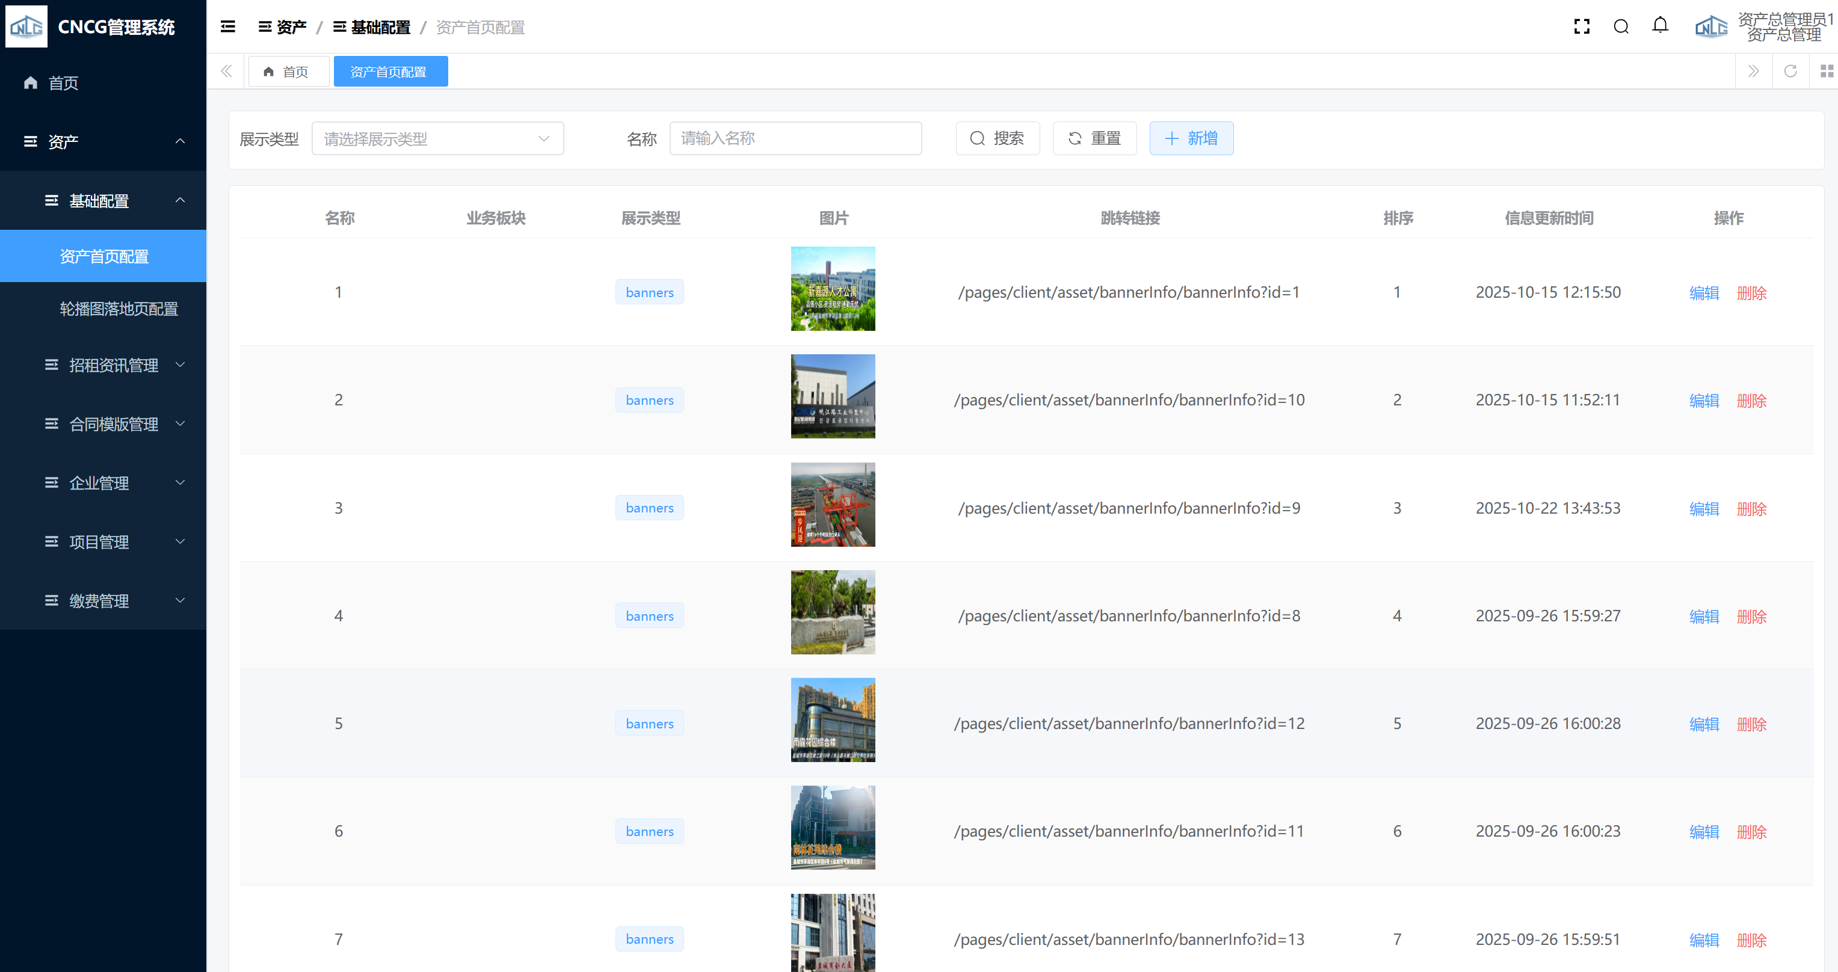Refresh current tab with the reload icon
Viewport: 1838px width, 972px height.
coord(1789,72)
